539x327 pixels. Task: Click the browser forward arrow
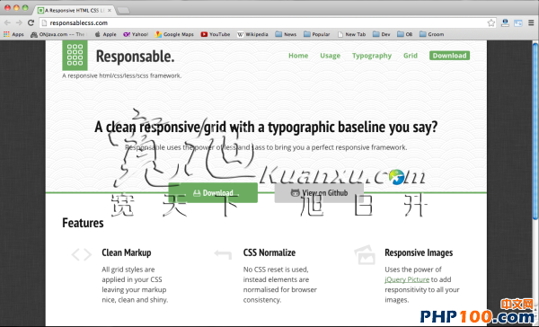click(19, 22)
